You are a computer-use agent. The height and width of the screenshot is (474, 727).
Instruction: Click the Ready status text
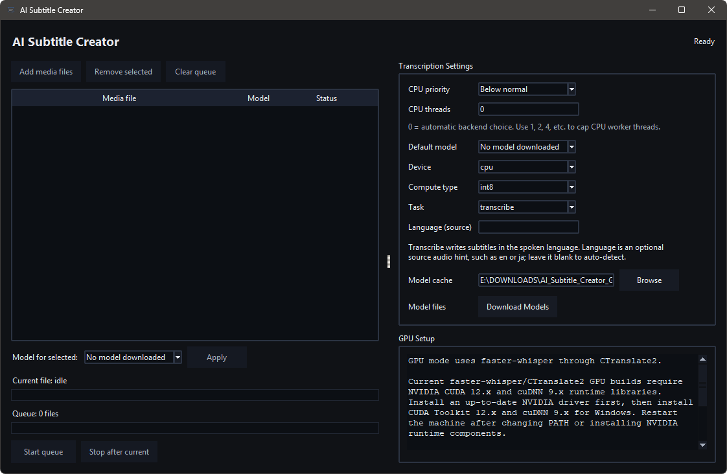point(704,41)
